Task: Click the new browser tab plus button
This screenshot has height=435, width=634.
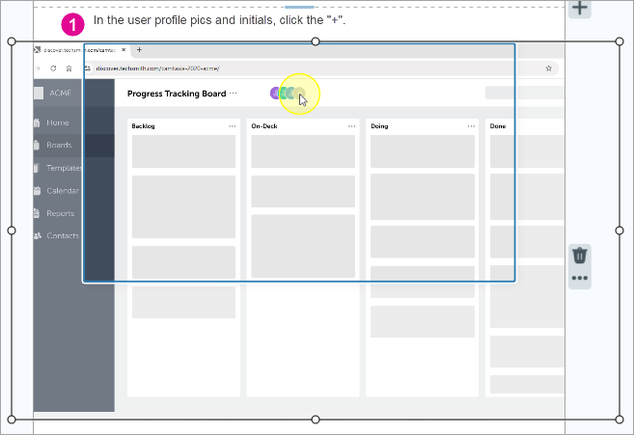Action: pyautogui.click(x=139, y=50)
